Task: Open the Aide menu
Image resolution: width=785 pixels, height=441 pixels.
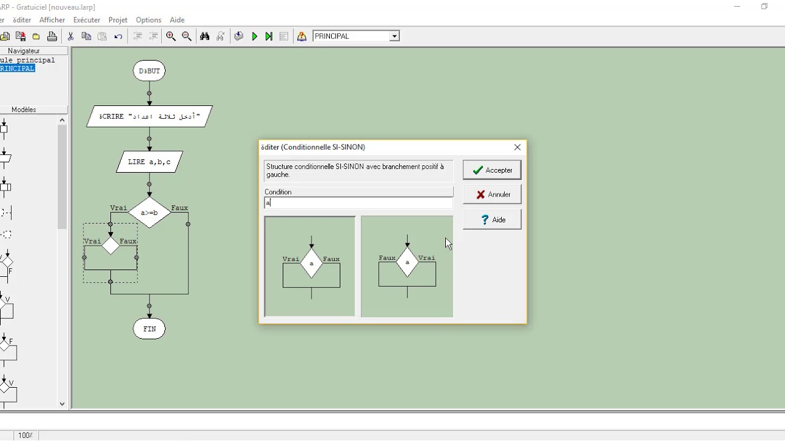Action: coord(177,20)
